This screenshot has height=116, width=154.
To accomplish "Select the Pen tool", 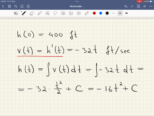I will click(x=23, y=13).
